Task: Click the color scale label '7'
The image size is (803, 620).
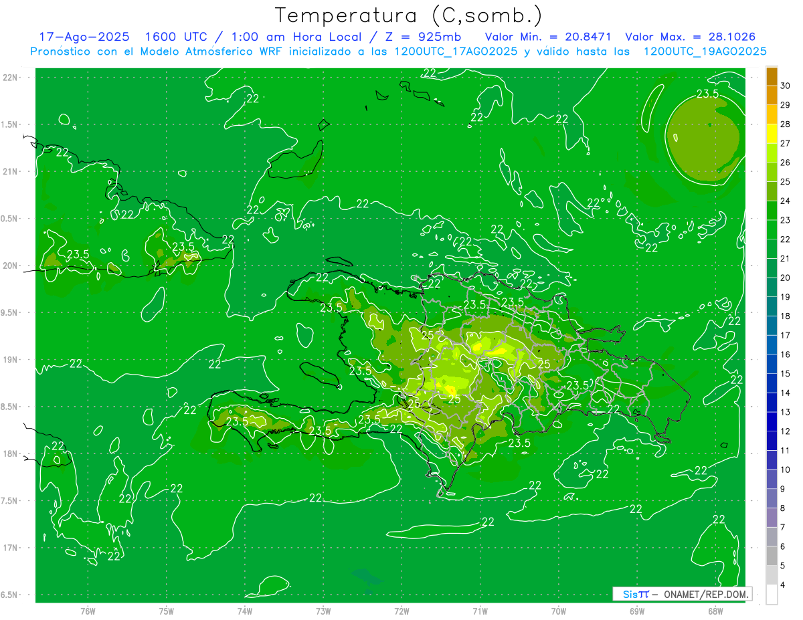Action: tap(783, 527)
